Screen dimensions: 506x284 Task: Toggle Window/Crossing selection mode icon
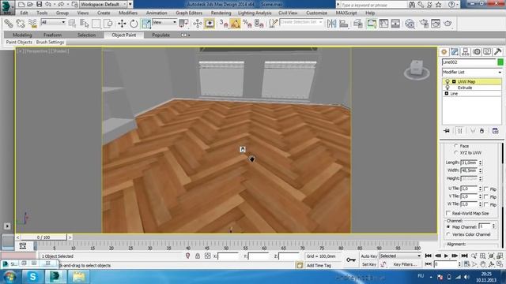click(108, 24)
